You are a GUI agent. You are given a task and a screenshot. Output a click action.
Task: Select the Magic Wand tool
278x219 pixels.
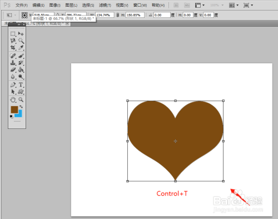coord(21,41)
